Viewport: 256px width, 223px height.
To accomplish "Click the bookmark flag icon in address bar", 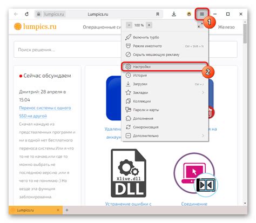I will 158,14.
